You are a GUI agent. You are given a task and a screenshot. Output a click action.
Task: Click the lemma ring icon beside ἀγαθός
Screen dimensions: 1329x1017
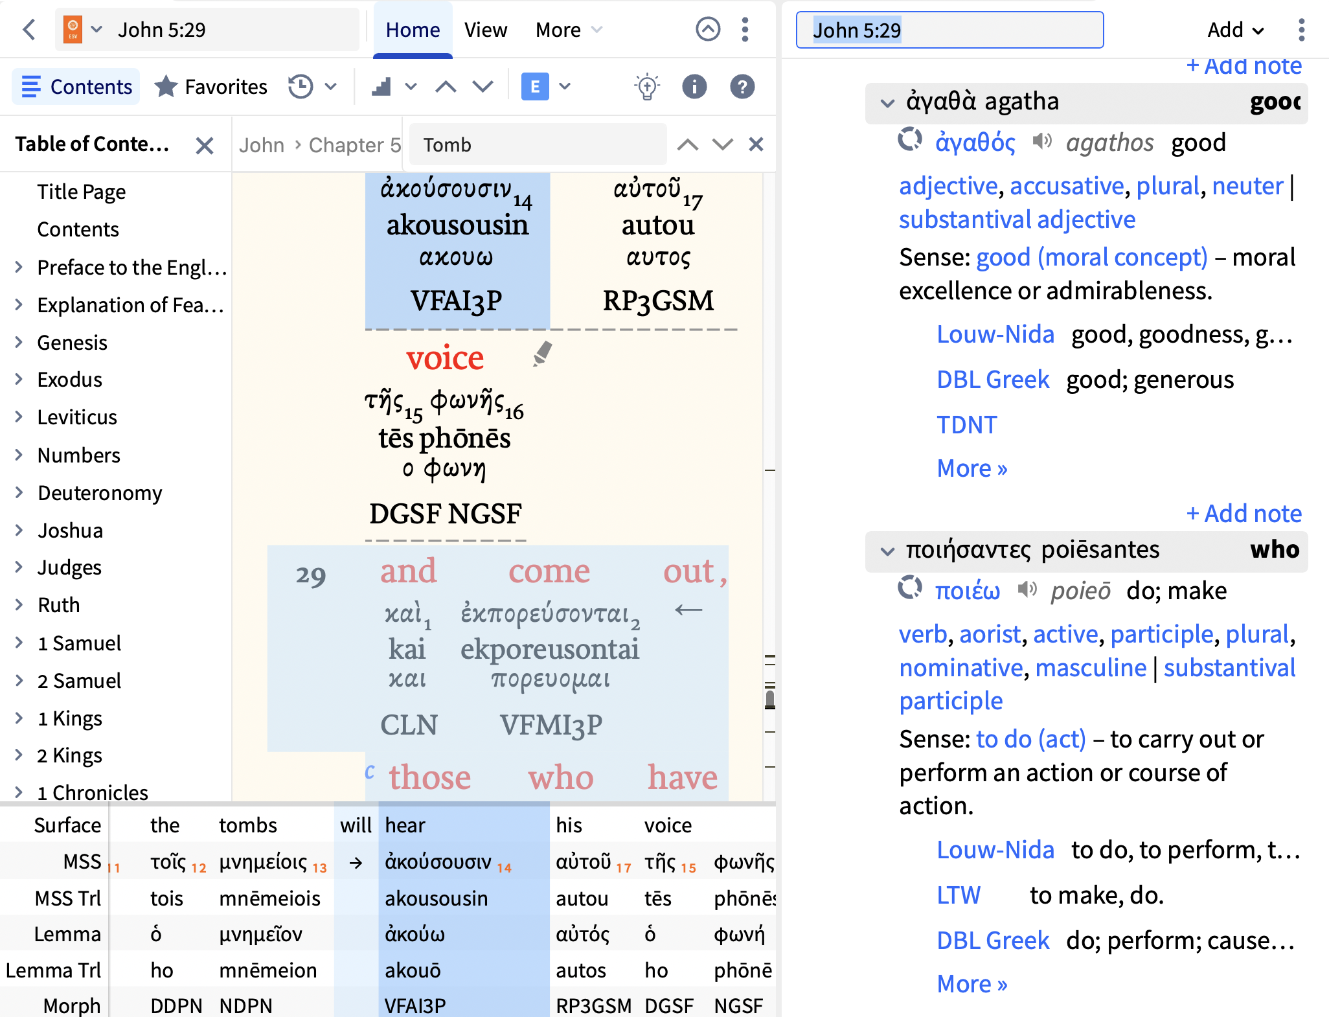click(x=910, y=139)
